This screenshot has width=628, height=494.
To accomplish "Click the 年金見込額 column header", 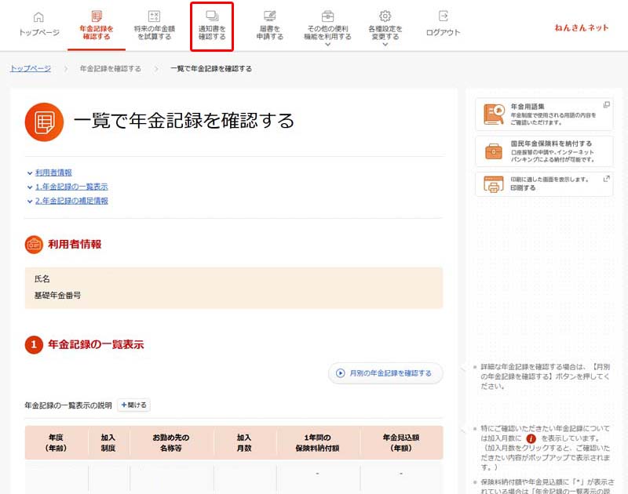I will coord(400,442).
